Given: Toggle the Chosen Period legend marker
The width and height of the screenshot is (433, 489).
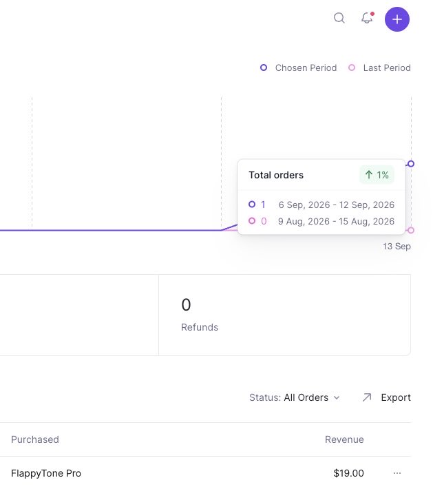Looking at the screenshot, I should point(264,67).
